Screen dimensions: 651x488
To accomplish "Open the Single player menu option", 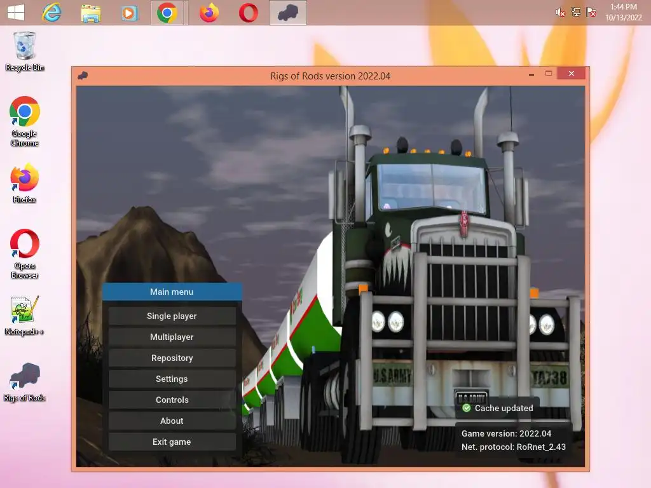I will click(x=172, y=316).
